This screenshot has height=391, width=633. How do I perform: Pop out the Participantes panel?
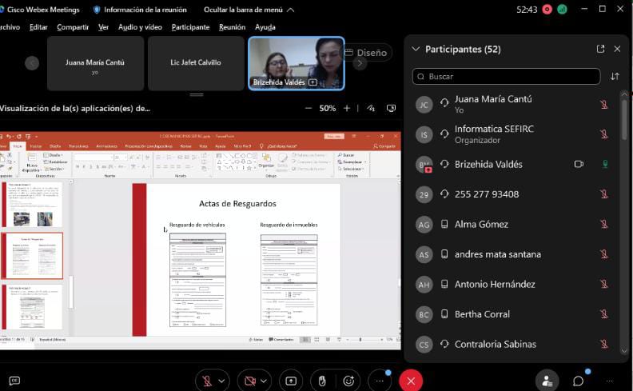tap(600, 49)
